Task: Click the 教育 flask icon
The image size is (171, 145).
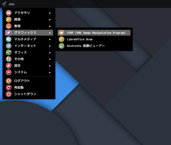Action: [x=9, y=26]
